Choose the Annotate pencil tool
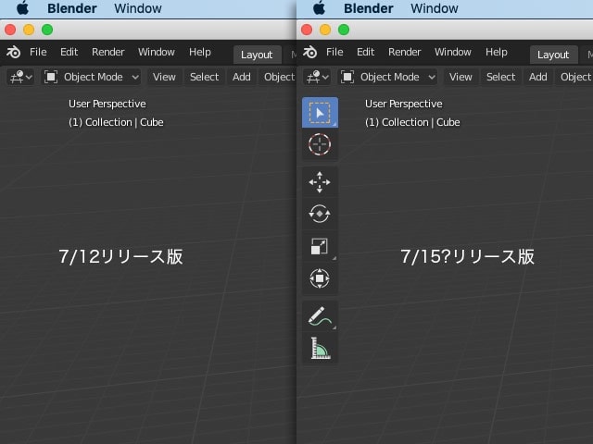The image size is (593, 444). (x=320, y=316)
